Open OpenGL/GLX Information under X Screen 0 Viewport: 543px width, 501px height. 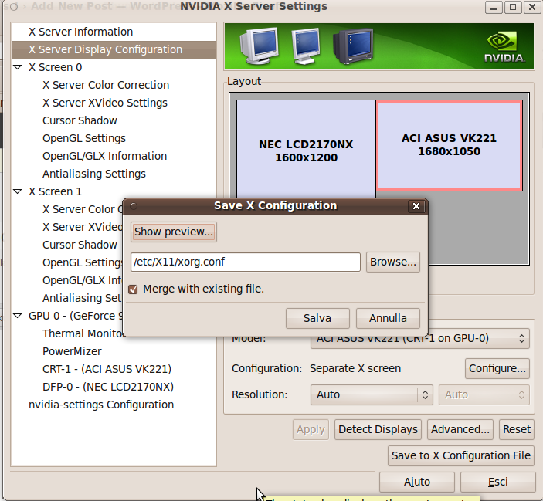coord(104,156)
